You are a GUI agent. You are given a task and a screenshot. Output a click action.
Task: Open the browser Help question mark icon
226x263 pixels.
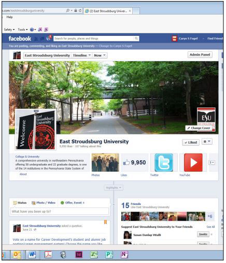32,30
